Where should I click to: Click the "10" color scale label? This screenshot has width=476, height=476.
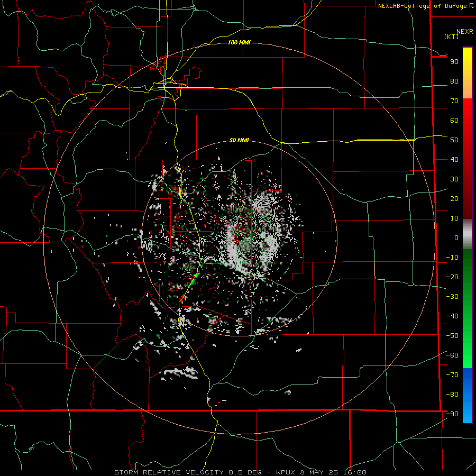454,218
